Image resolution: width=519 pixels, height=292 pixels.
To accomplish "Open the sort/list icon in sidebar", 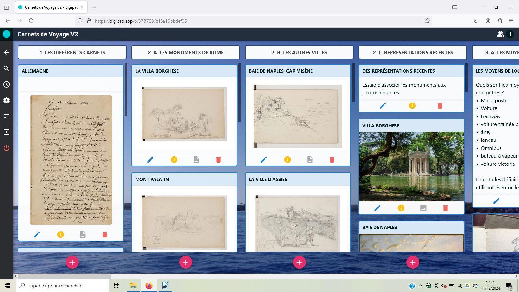I will (6, 116).
